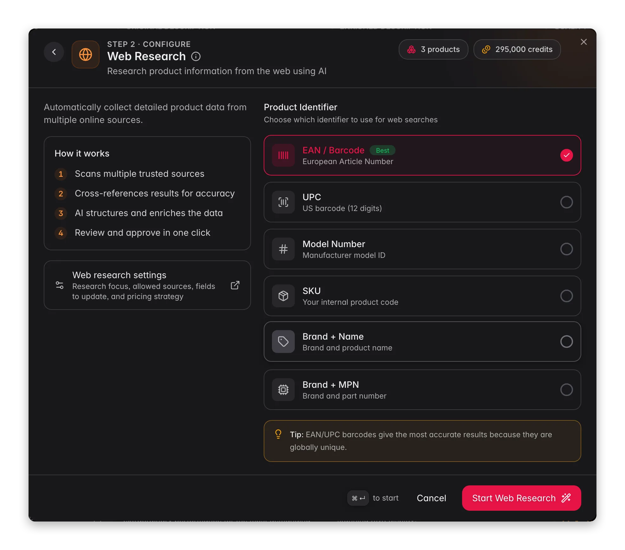Viewport: 625px width, 550px height.
Task: Click the orange globe Web Research icon
Action: click(x=86, y=54)
